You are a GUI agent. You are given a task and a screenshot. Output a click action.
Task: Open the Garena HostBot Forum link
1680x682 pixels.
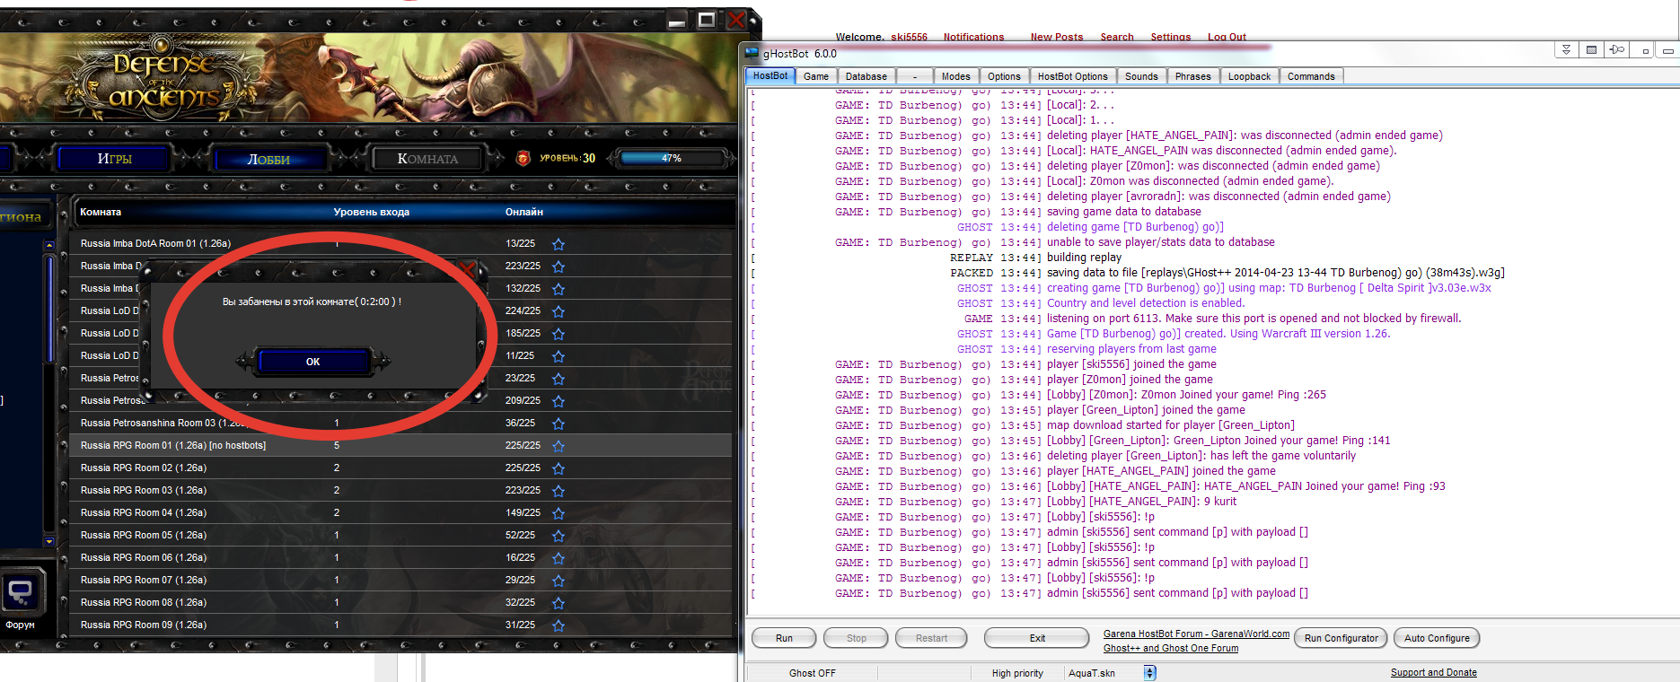pos(1196,634)
